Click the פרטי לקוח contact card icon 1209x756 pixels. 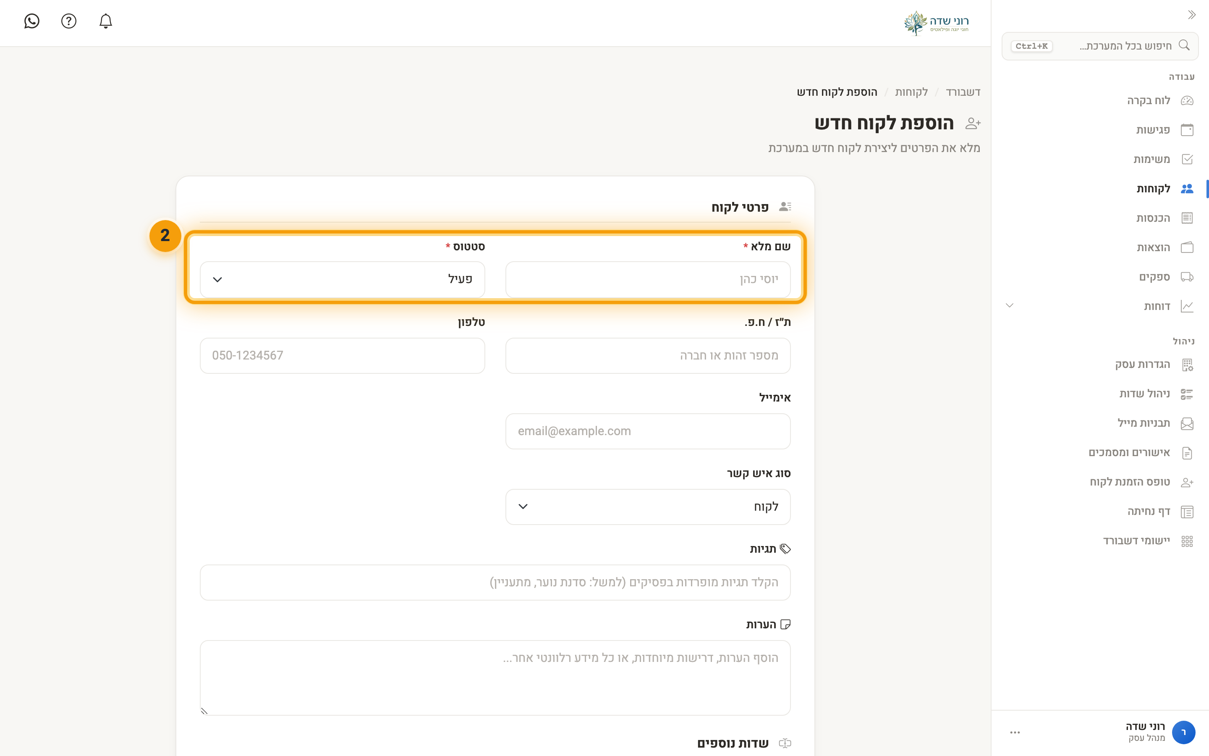[x=785, y=207]
